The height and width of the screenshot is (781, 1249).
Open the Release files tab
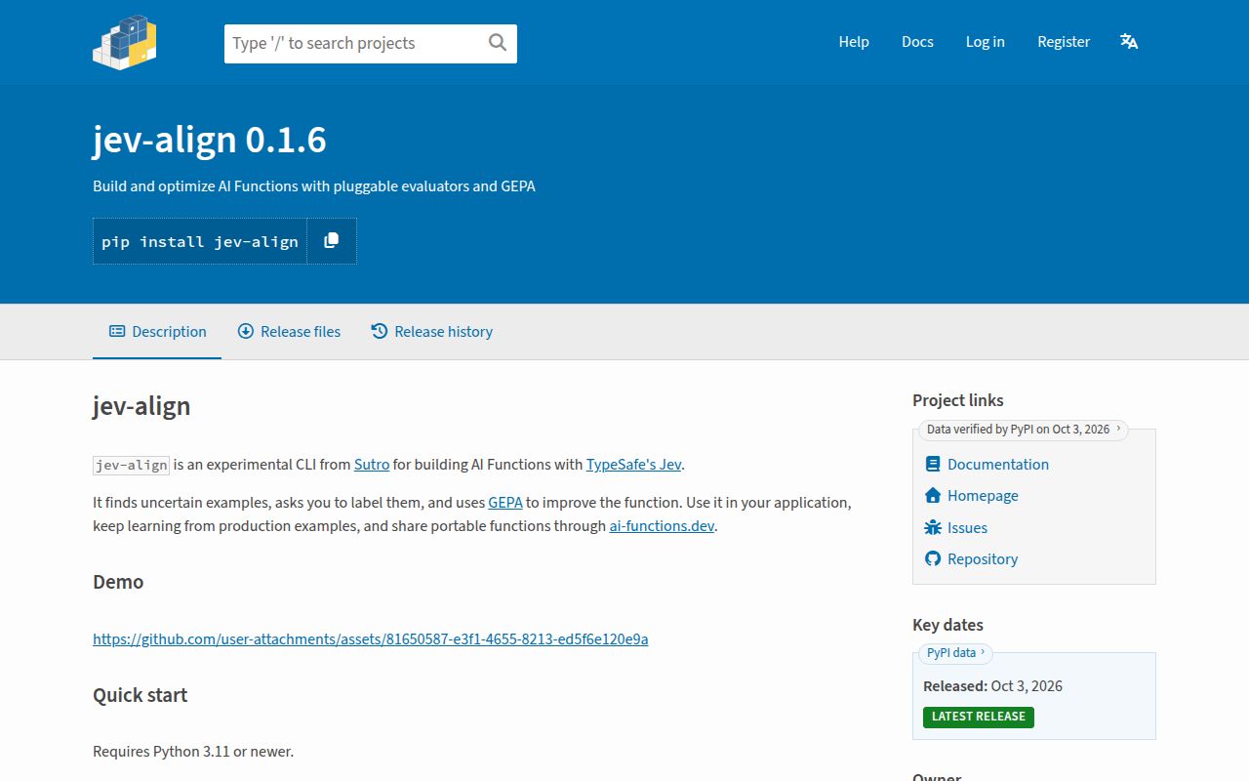point(289,332)
